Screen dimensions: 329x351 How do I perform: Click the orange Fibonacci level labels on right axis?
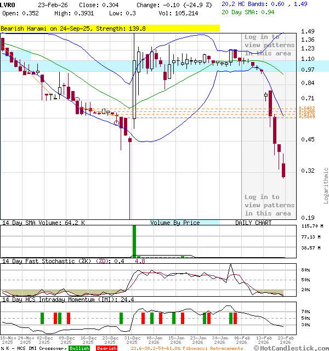[307, 112]
